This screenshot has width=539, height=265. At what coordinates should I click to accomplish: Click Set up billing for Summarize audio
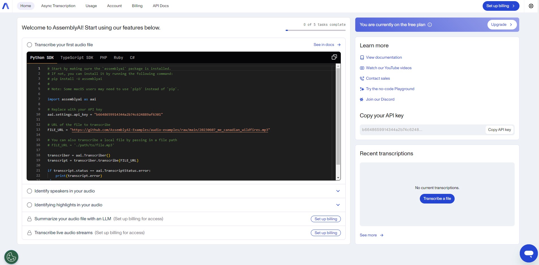tap(326, 219)
